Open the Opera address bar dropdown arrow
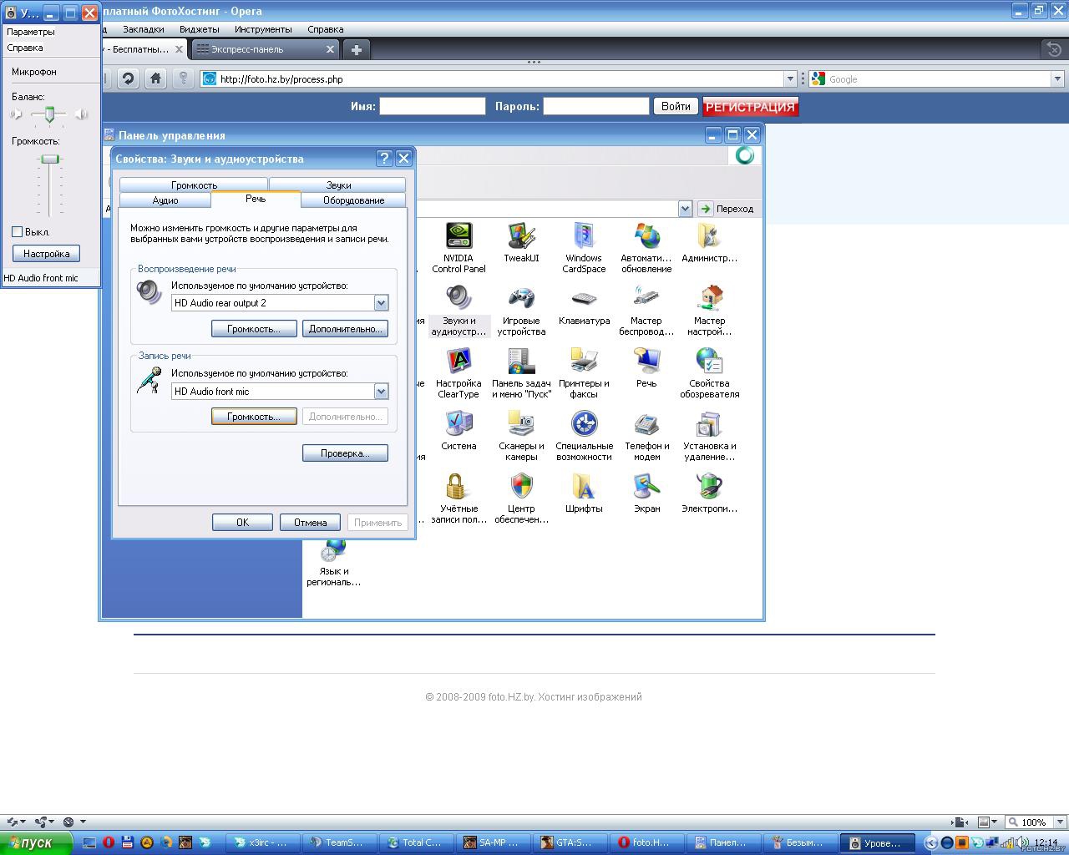The image size is (1069, 855). tap(790, 78)
